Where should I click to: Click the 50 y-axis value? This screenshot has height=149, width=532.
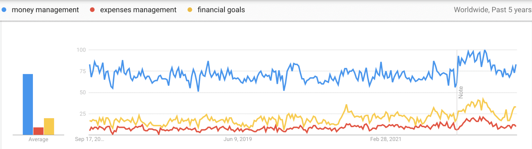(x=82, y=93)
